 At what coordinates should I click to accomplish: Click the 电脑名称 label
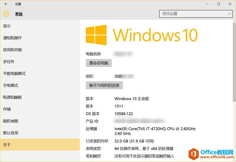tap(93, 54)
